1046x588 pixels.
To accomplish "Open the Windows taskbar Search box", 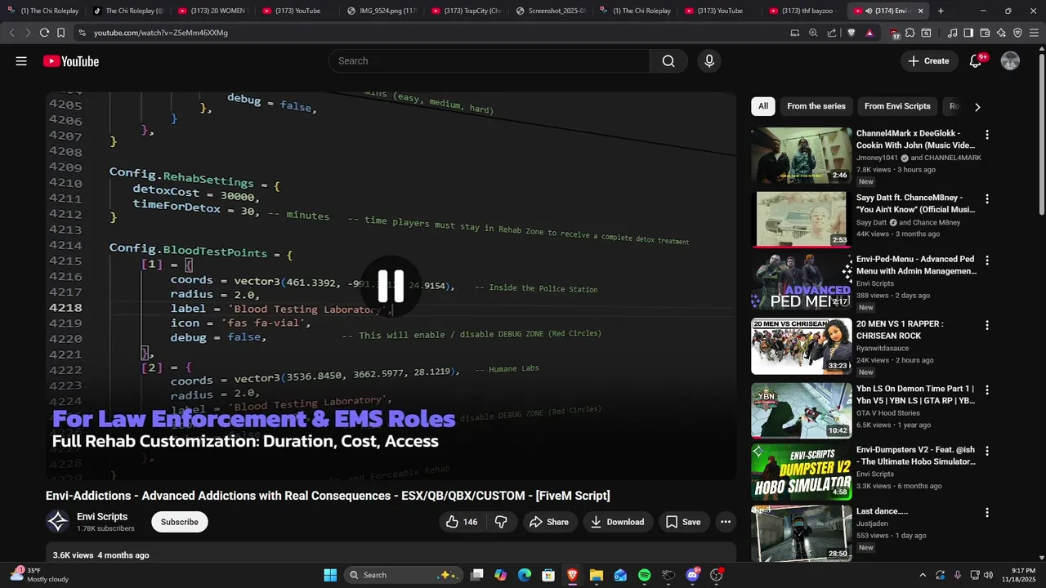I will [x=404, y=575].
